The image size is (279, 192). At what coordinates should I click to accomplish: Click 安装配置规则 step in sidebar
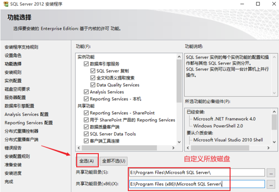coord(17,156)
